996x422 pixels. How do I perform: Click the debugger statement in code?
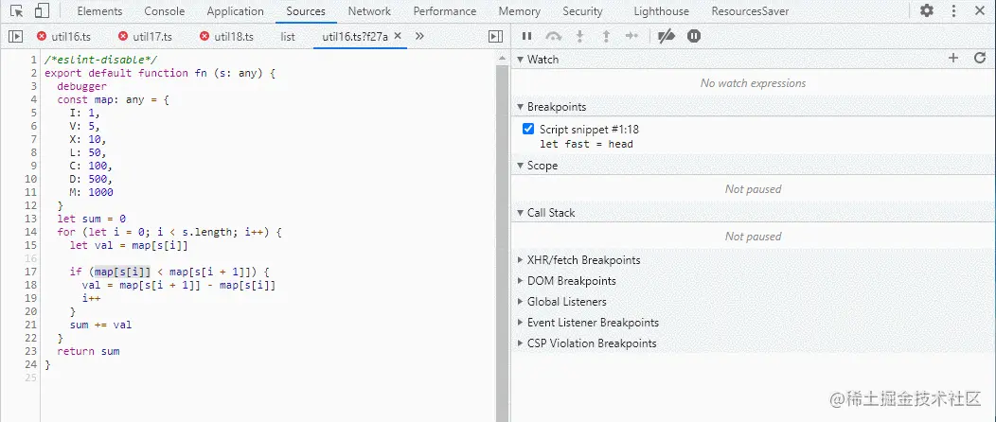tap(82, 86)
